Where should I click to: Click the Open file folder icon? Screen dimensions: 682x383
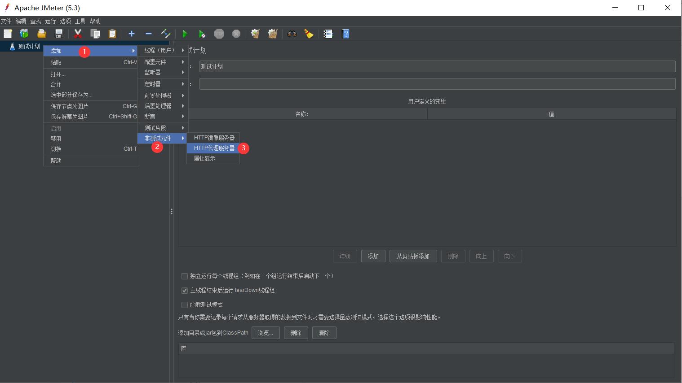click(x=41, y=34)
